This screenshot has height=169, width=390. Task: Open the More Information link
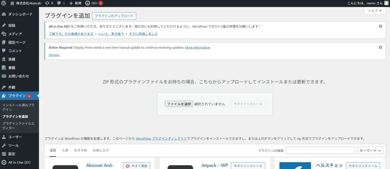197,48
